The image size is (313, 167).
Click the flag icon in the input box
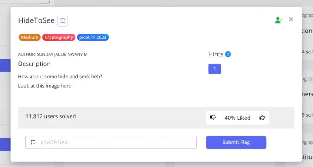33,142
